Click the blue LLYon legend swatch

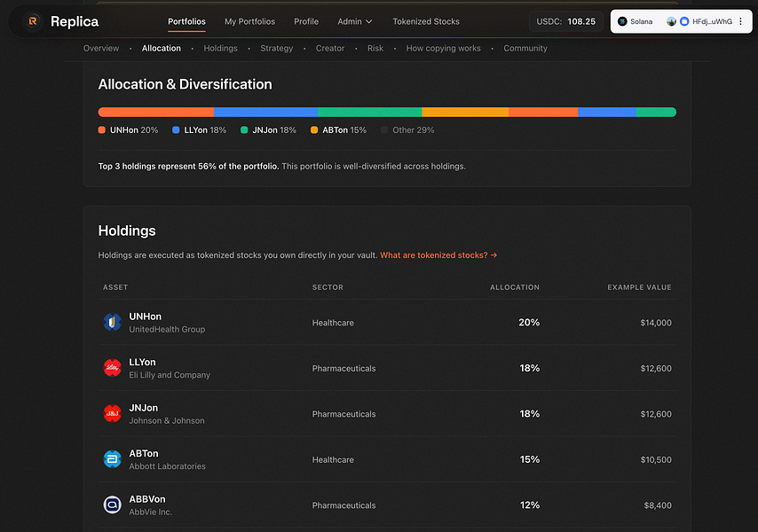tap(176, 129)
